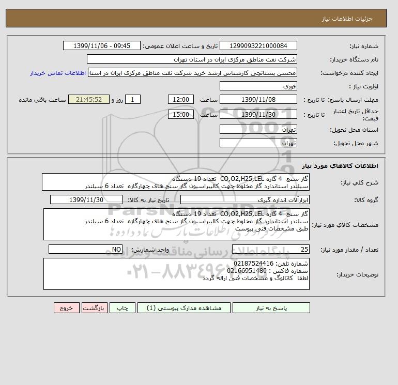
Task: Click the quantity field showing 25
Action: (x=270, y=249)
